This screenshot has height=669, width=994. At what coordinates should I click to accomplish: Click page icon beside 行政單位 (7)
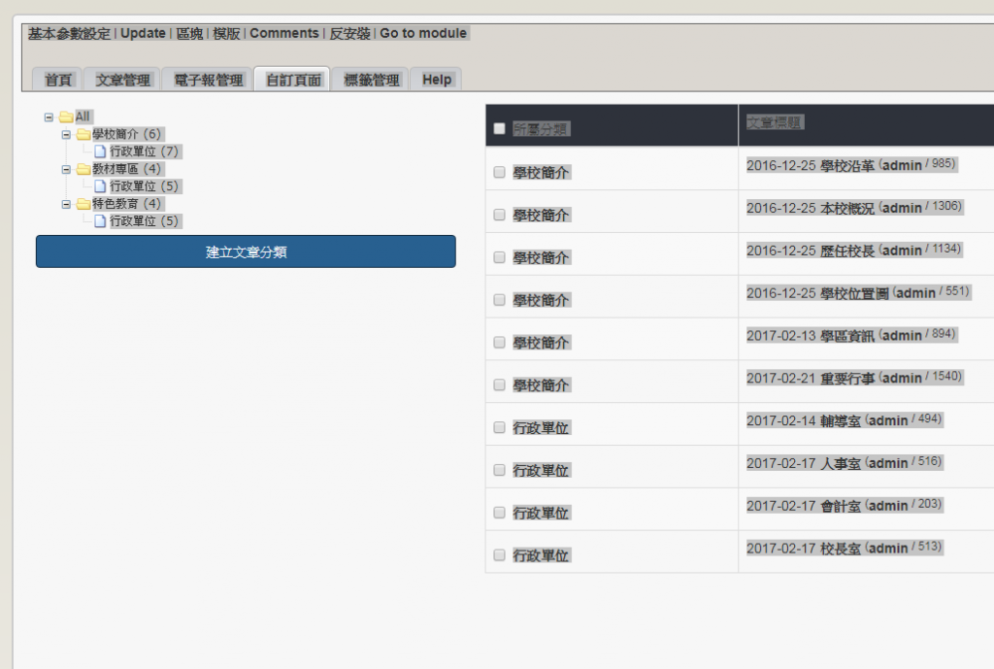[x=100, y=152]
